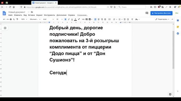Open Calendar in the side panel
181x101 pixels.
click(178, 20)
